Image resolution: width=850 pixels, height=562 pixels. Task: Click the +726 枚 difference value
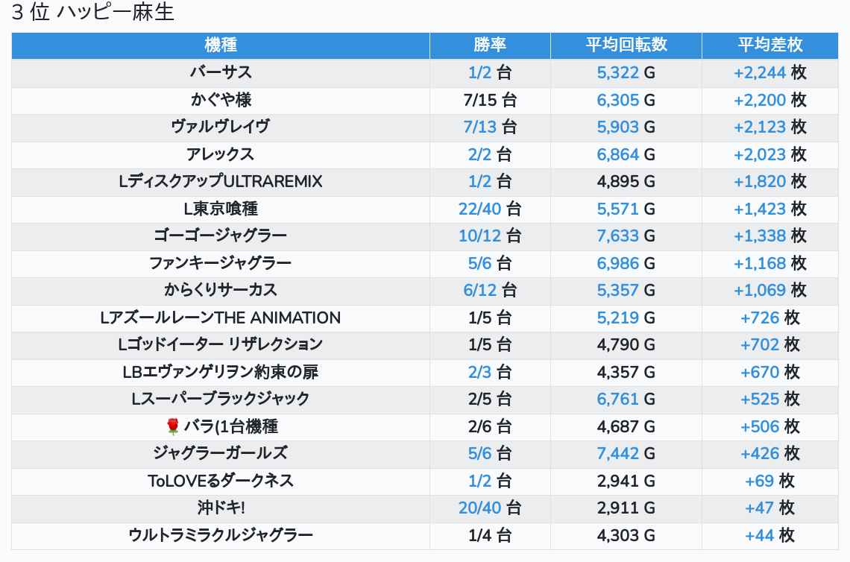(769, 318)
